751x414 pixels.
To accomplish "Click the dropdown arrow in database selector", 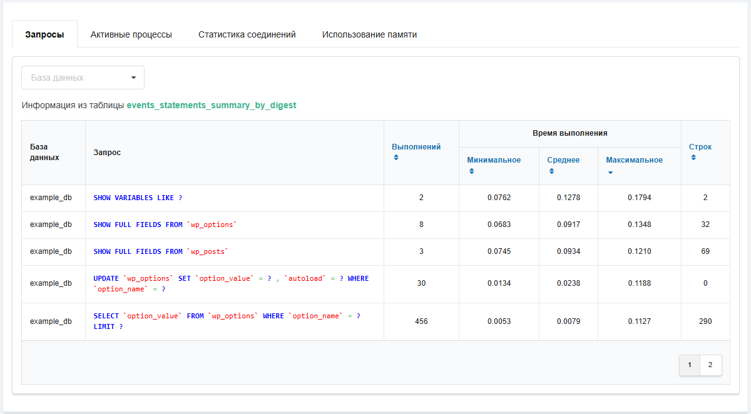I will coord(133,77).
